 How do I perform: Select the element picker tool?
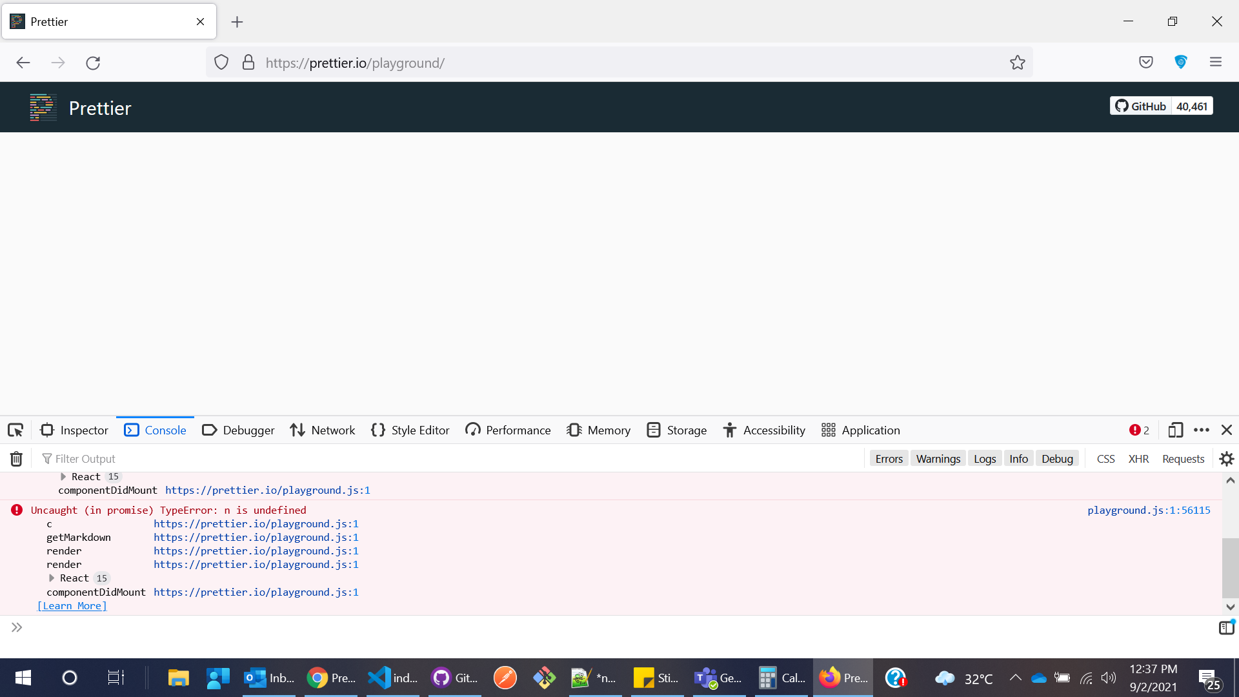15,430
